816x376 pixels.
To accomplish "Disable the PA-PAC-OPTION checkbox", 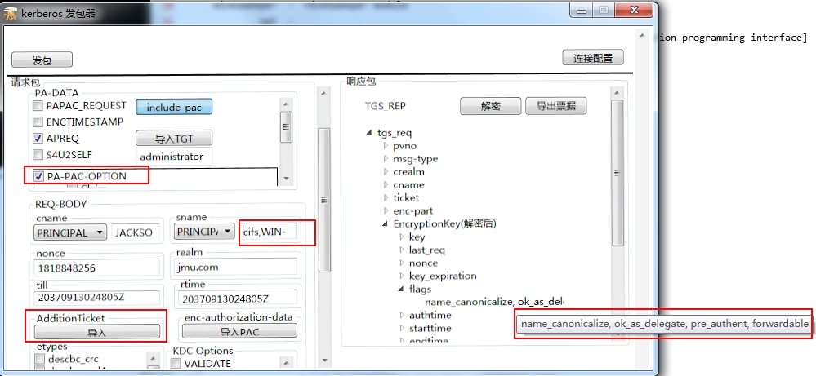I will coord(38,175).
